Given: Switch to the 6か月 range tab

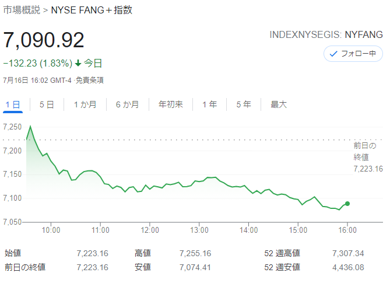Looking at the screenshot, I should click(x=127, y=104).
